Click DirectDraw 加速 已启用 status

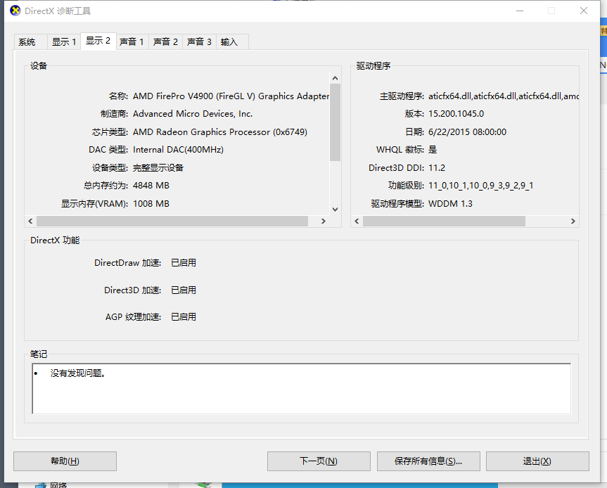click(x=184, y=263)
